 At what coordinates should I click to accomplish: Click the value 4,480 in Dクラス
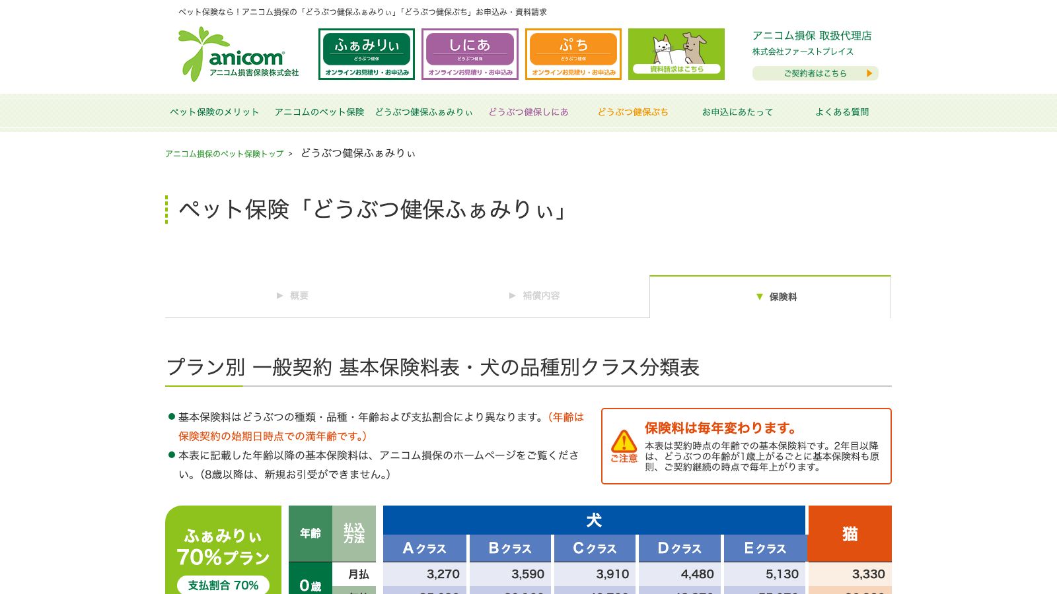[697, 574]
